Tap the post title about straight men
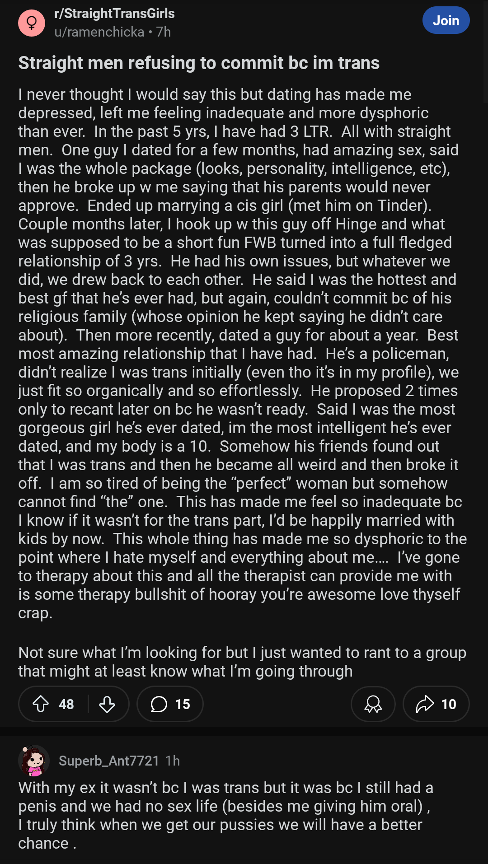 (x=199, y=63)
